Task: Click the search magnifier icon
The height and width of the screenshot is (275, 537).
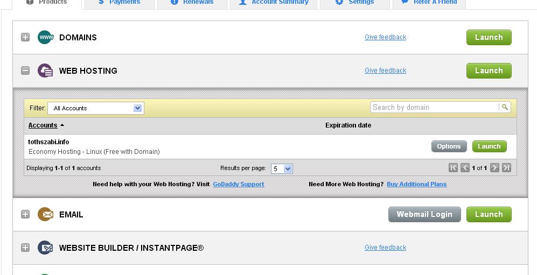Action: tap(505, 108)
